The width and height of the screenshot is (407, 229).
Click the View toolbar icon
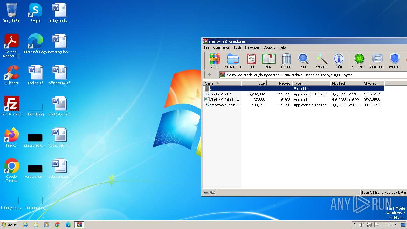[269, 61]
